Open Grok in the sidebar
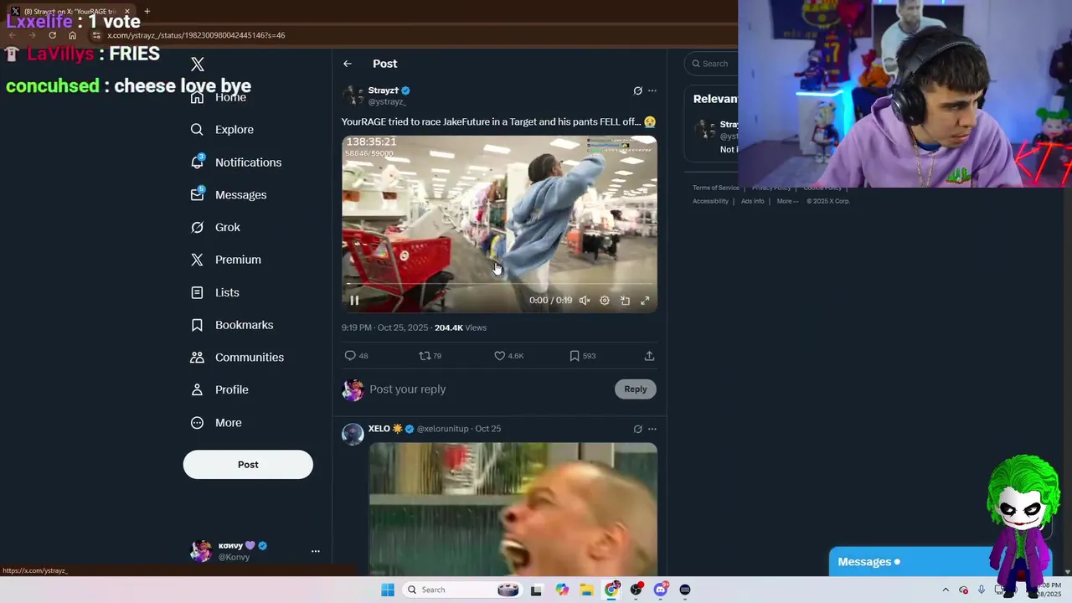The height and width of the screenshot is (603, 1072). [x=215, y=227]
